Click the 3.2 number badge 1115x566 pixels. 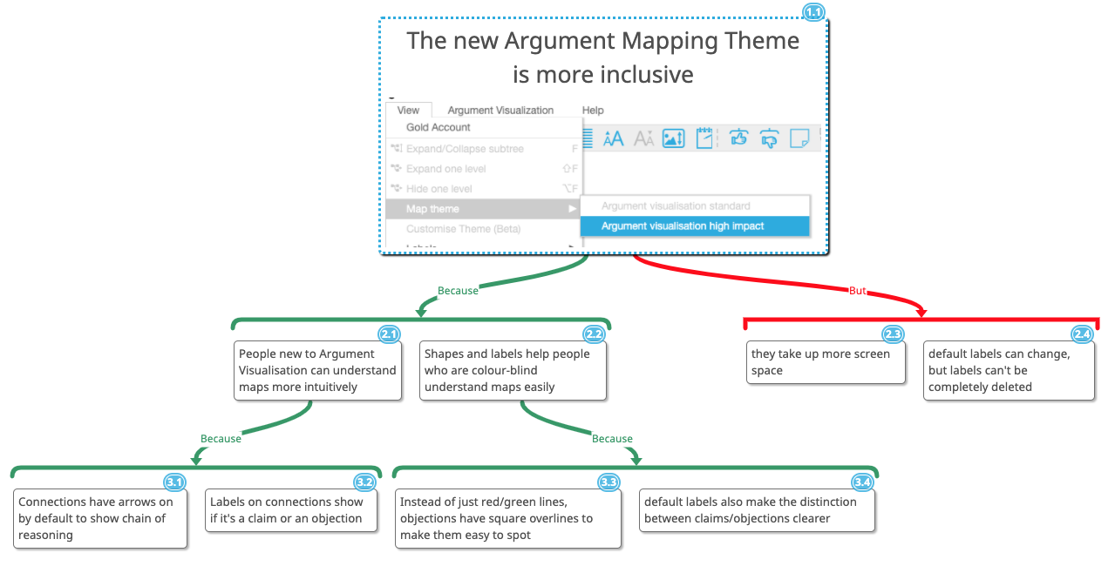364,482
